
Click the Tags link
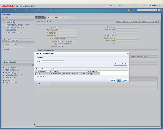click(x=36, y=10)
